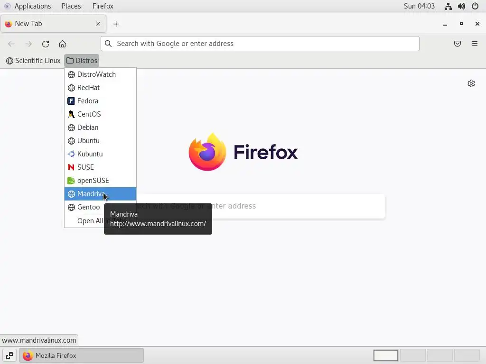Open the RedHat bookmark
The image size is (486, 364).
point(100,88)
